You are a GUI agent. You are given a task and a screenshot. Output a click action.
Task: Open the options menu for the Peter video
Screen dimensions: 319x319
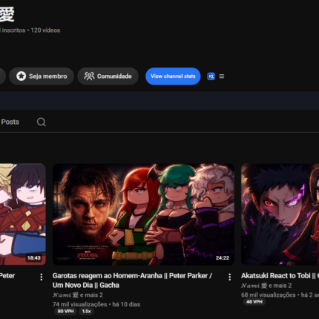(x=42, y=277)
